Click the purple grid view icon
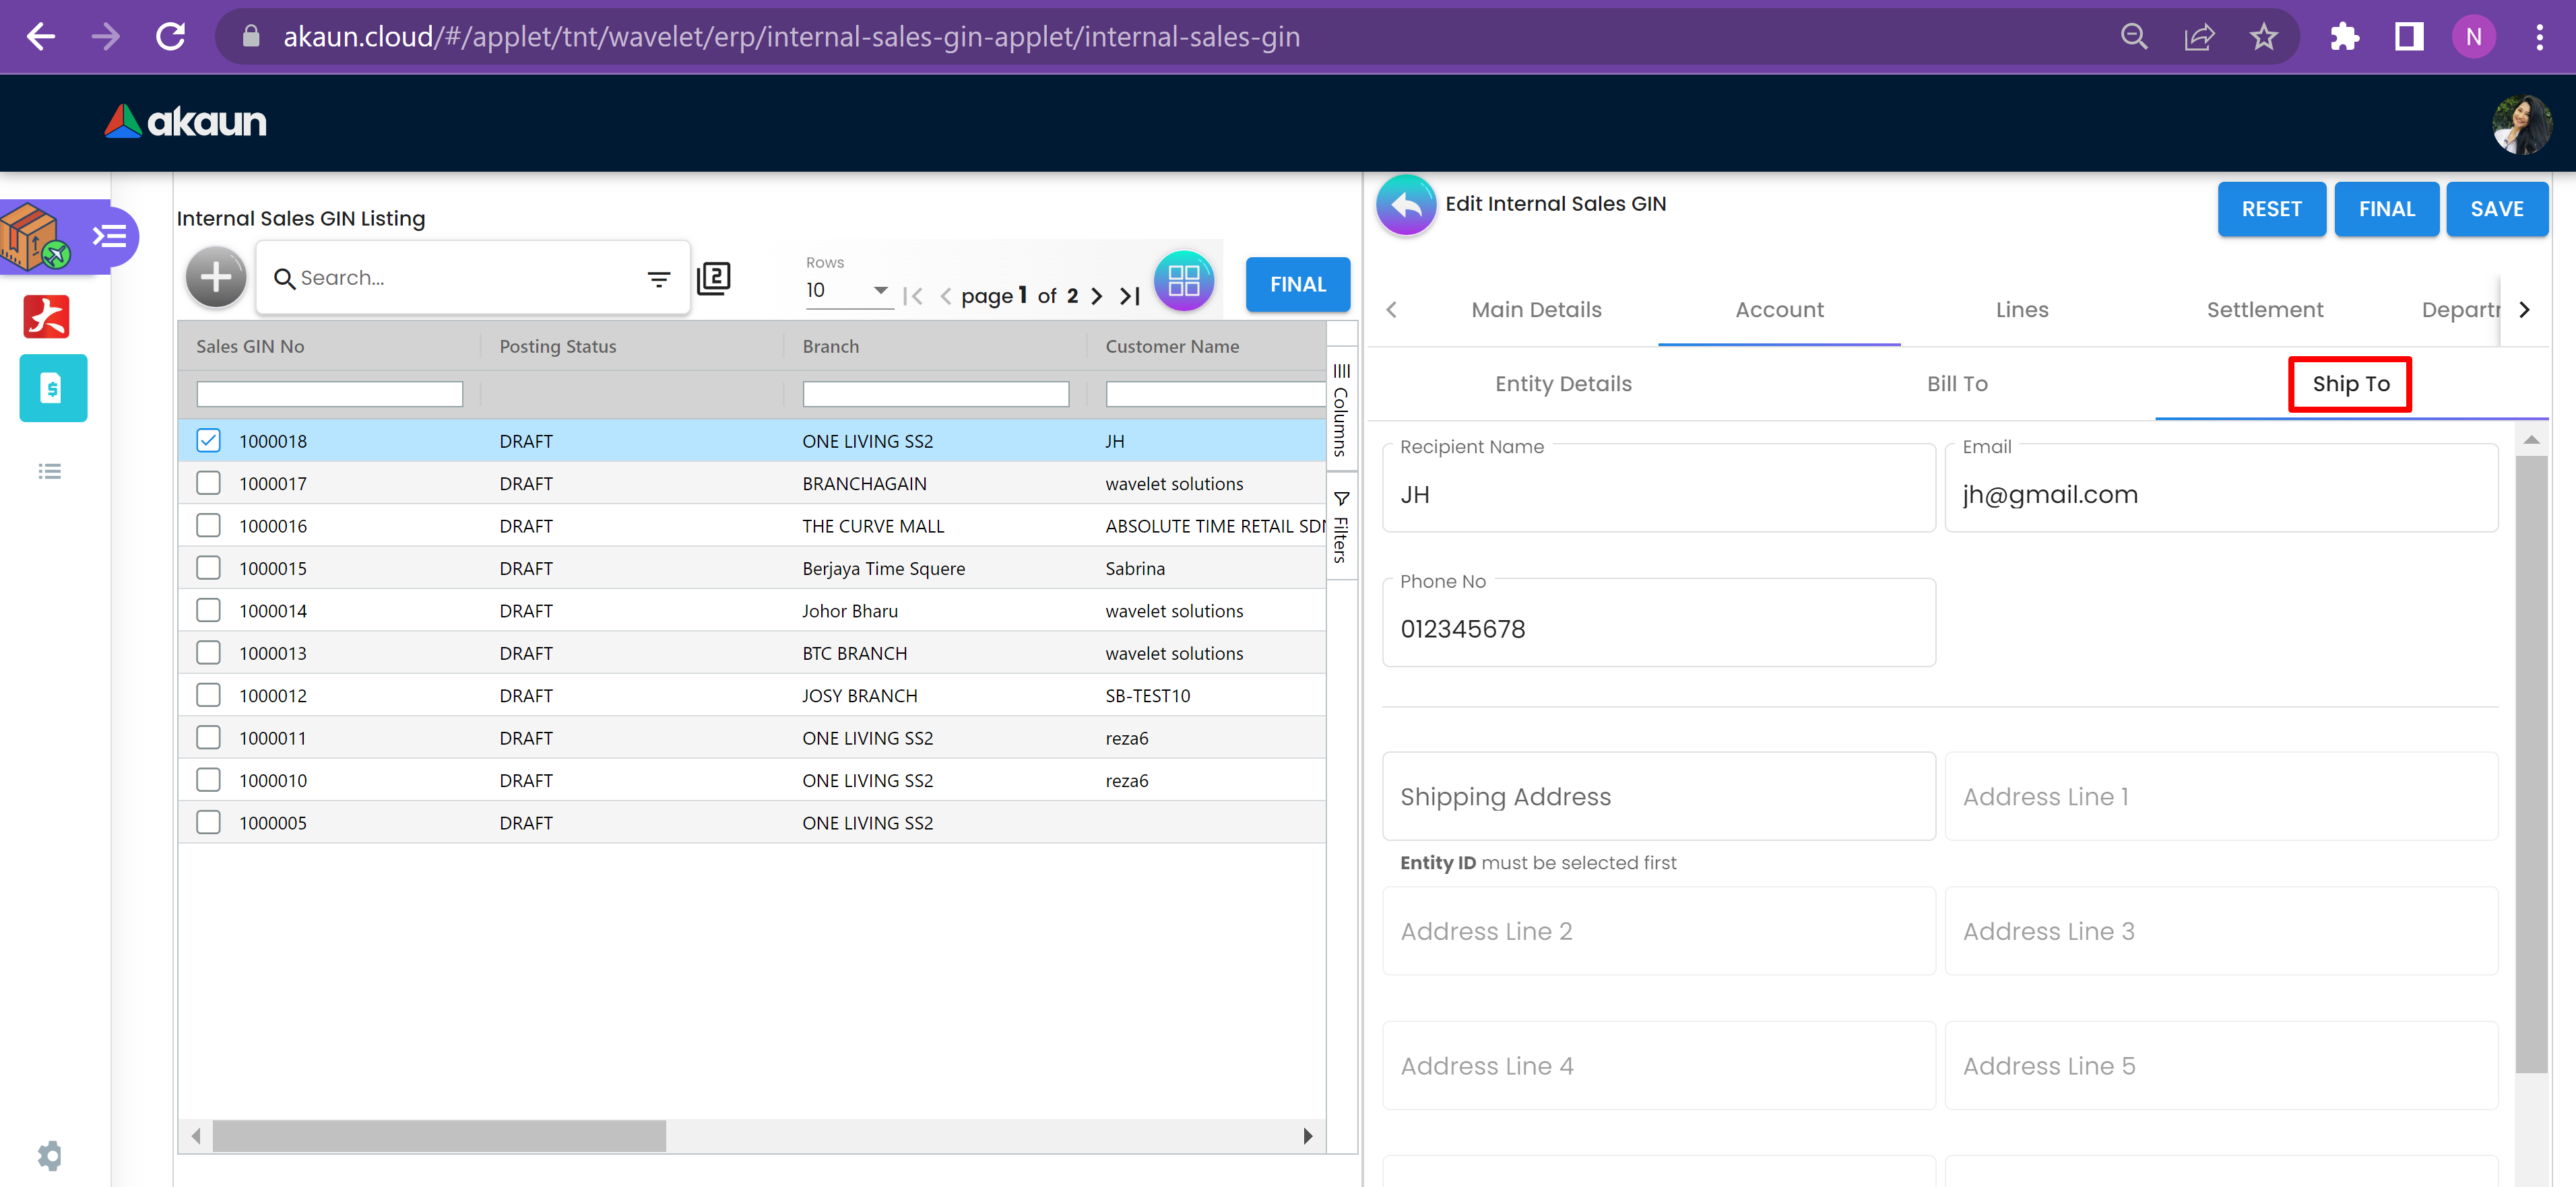2576x1187 pixels. [1183, 281]
